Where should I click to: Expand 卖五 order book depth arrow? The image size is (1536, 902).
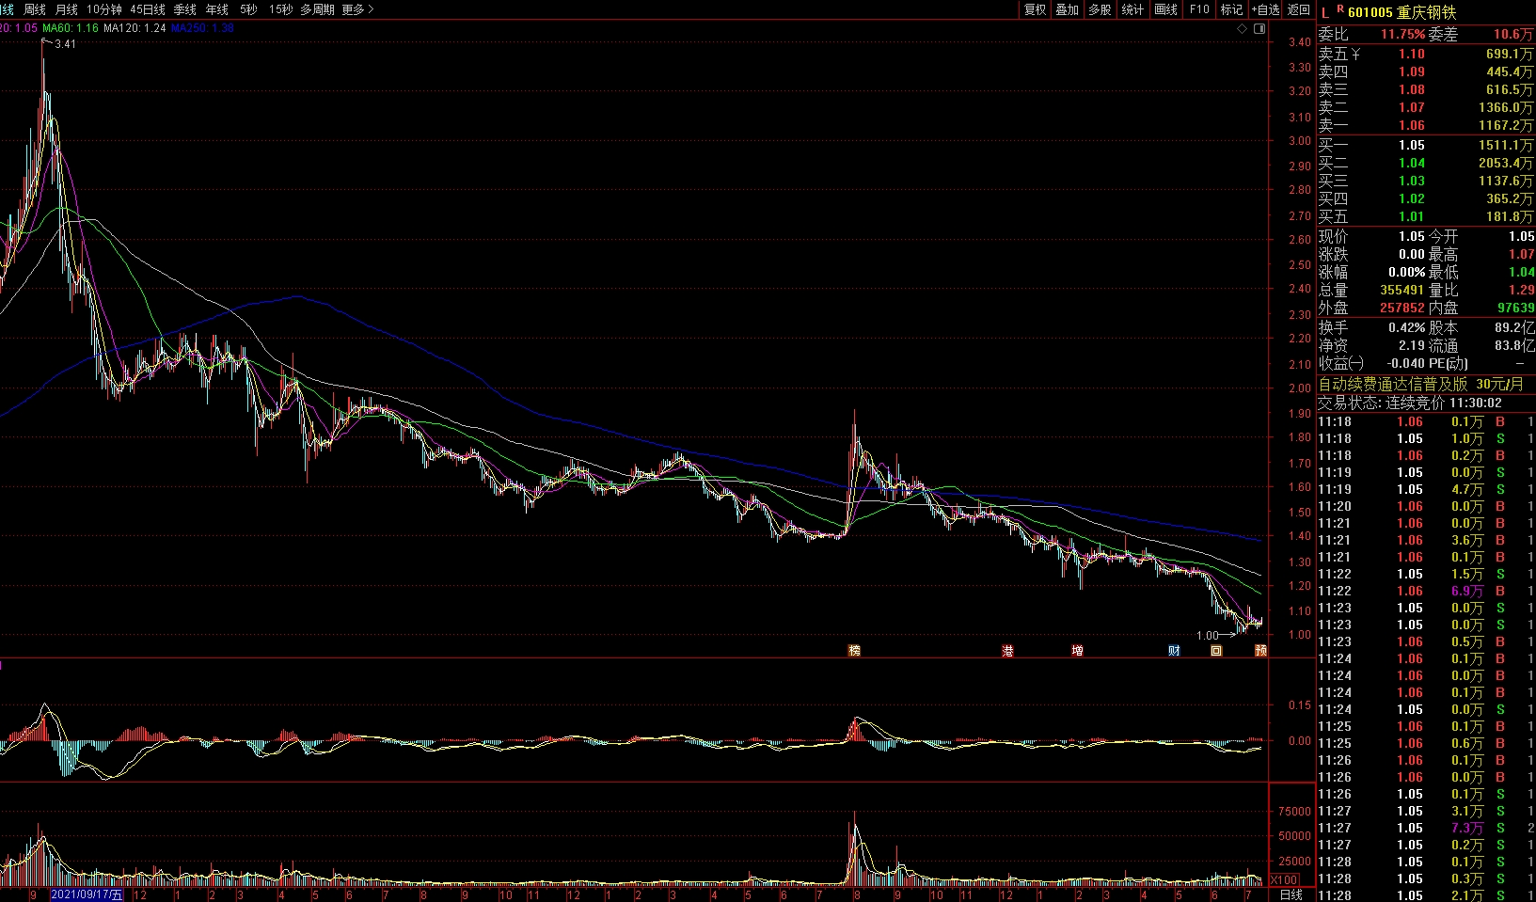[x=1356, y=55]
